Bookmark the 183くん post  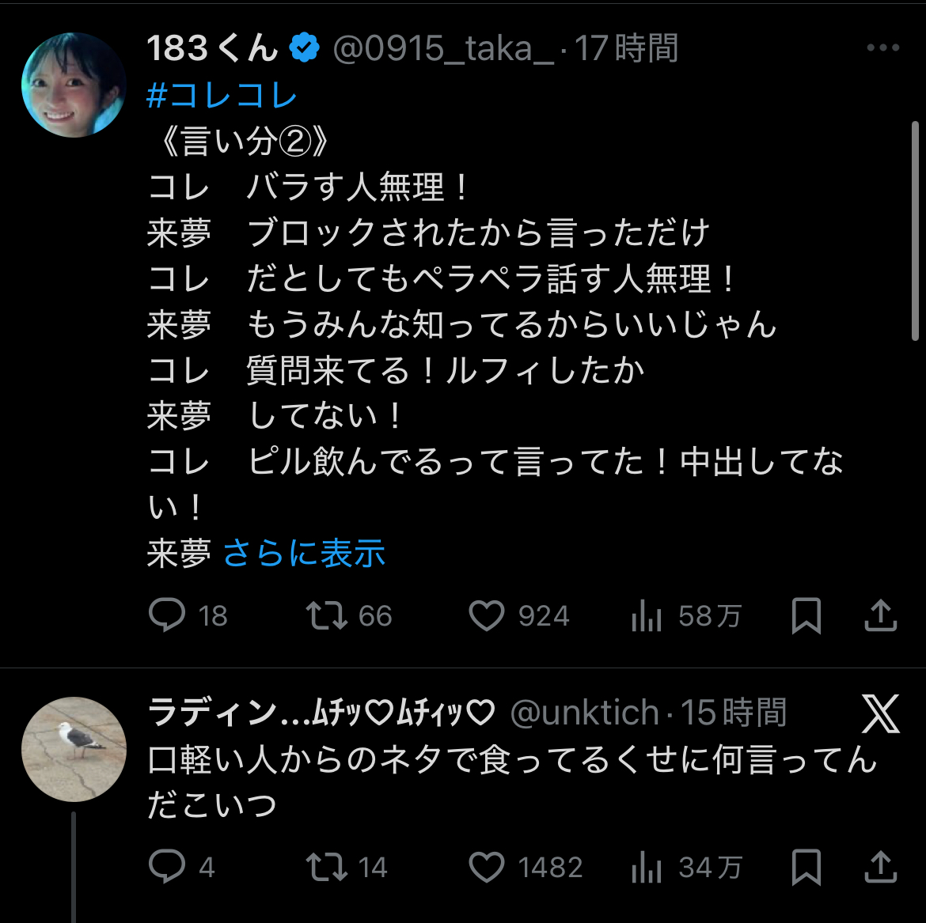click(806, 616)
